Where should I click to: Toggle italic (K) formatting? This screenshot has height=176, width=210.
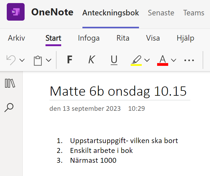click(x=92, y=59)
